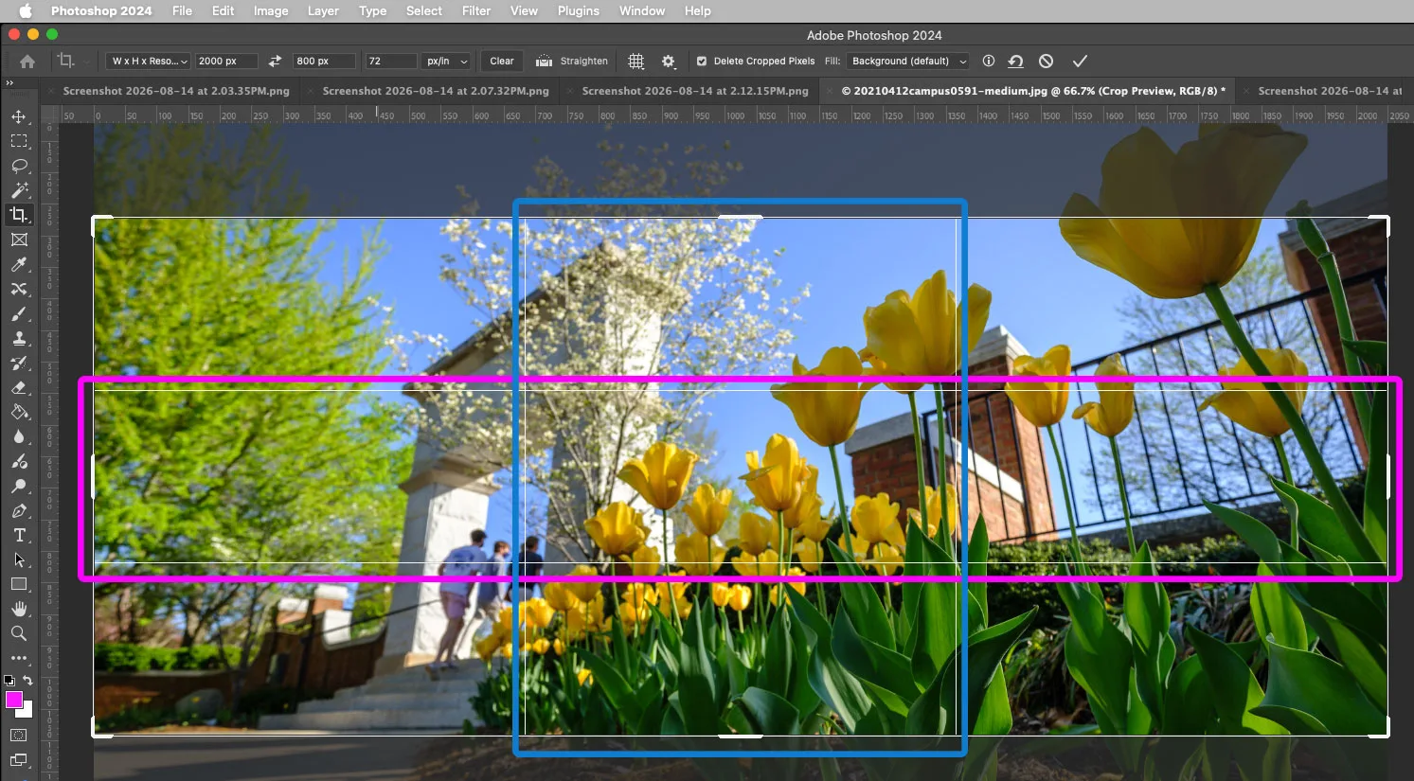
Task: Switch to Screenshot 2.03.35PM.png tab
Action: (x=176, y=91)
